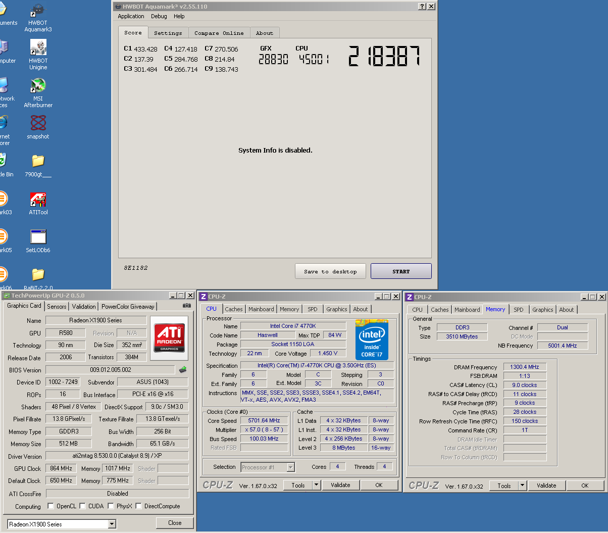The width and height of the screenshot is (608, 533).
Task: Click the CPU-Z title bar icon in the CPU window
Action: point(204,297)
